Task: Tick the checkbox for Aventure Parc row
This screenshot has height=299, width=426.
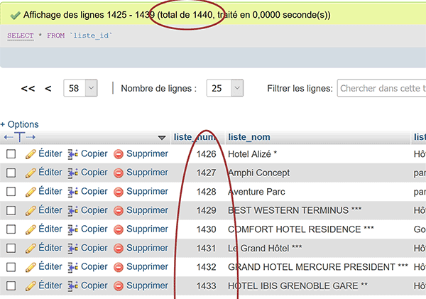Action: 11,192
